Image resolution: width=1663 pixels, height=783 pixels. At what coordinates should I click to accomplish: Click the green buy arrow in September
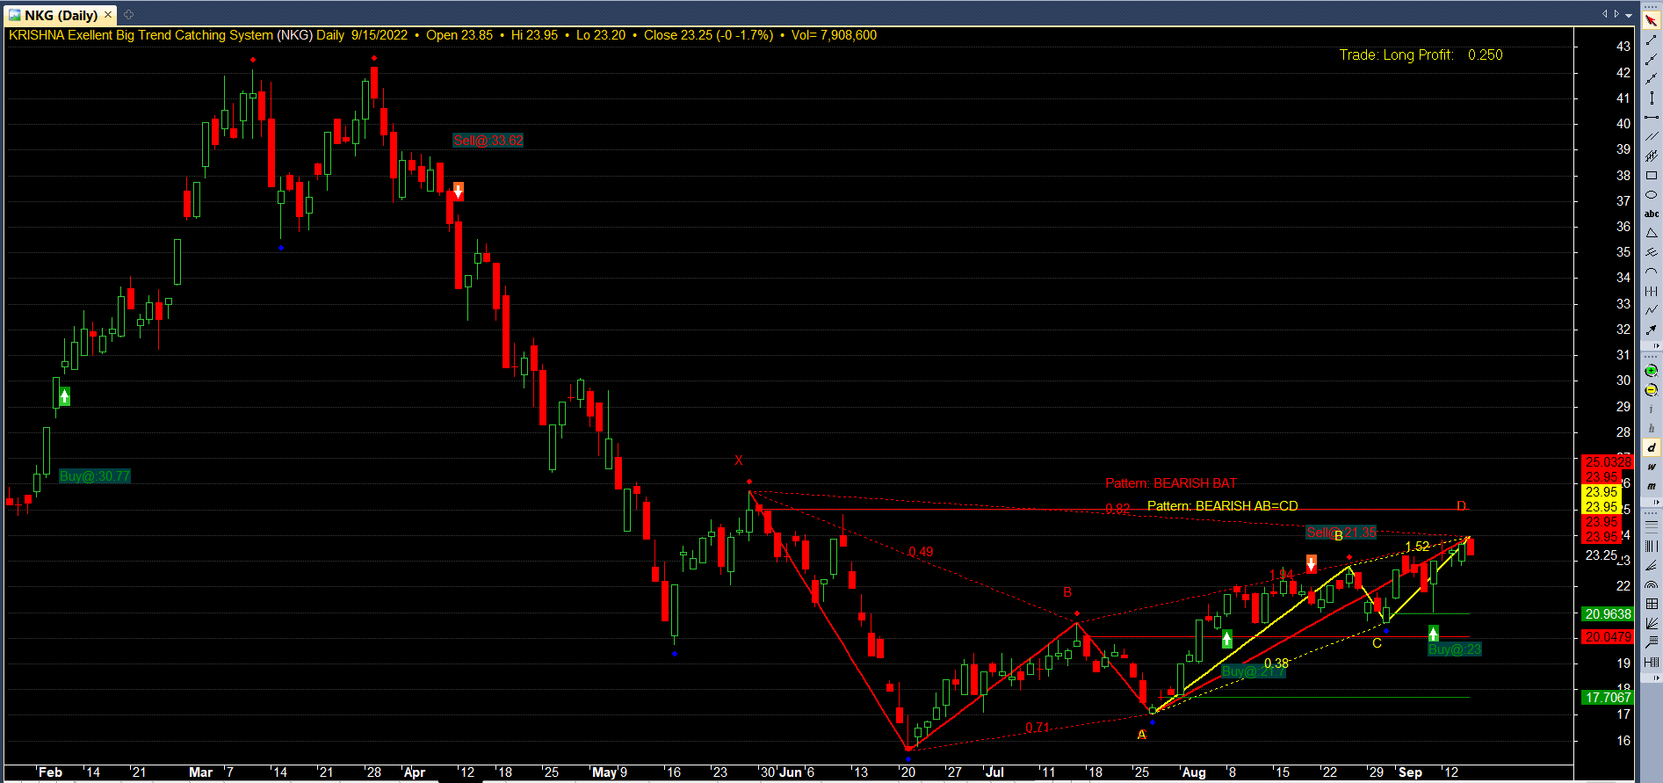click(1434, 634)
